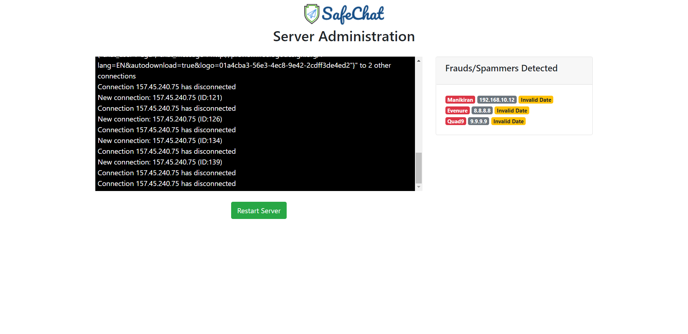Click the log scrollbar thumb

click(419, 168)
